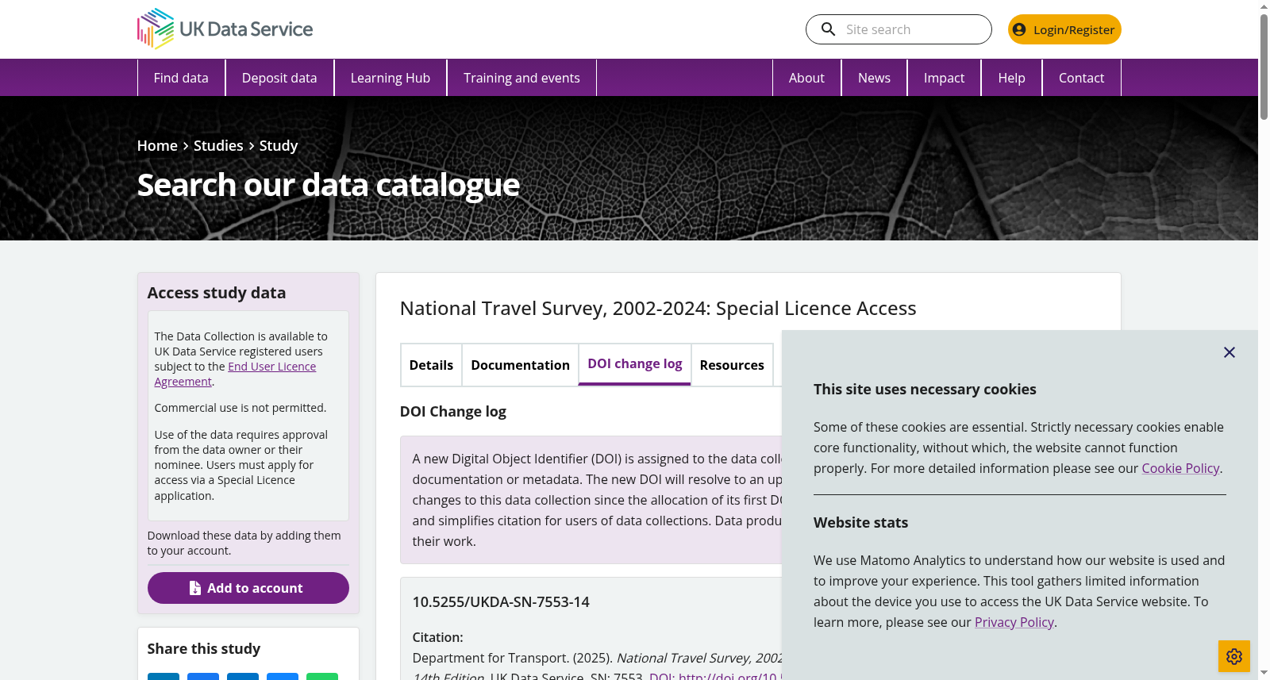Screen dimensions: 1270x680
Task: Click the 'DOI Change log' heading
Action: (453, 412)
